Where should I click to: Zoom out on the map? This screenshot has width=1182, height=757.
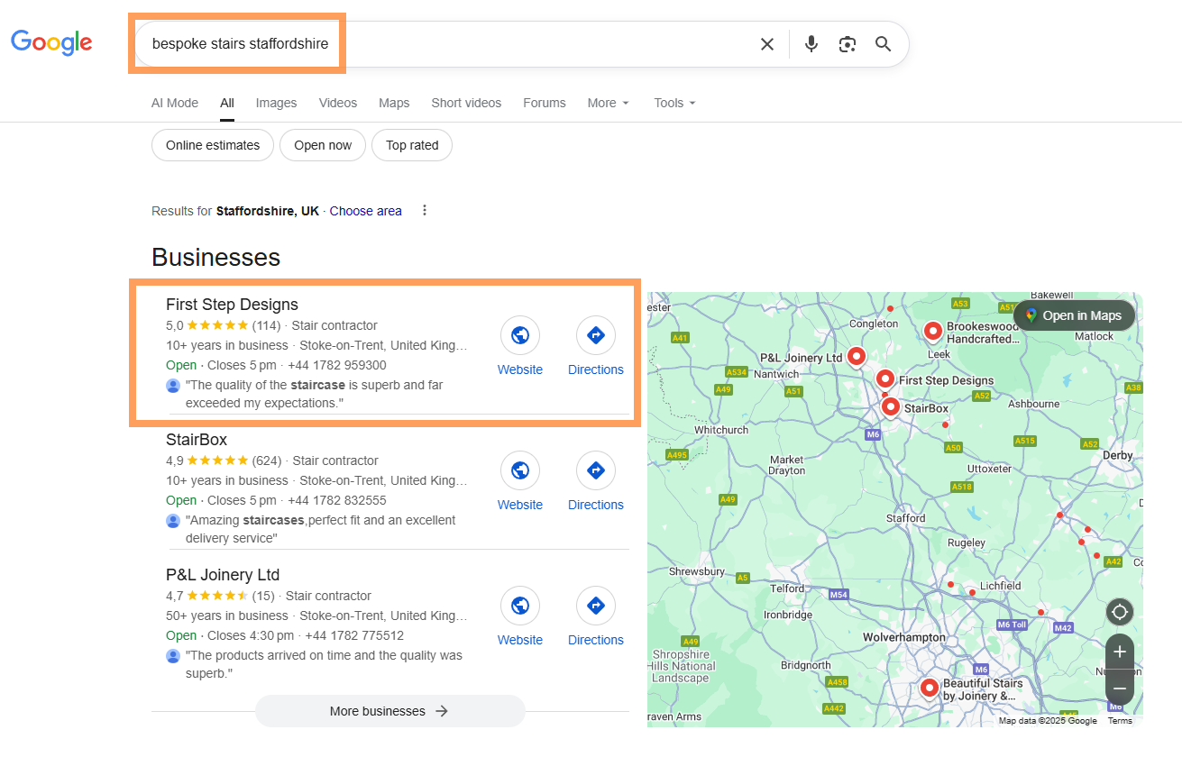click(1120, 689)
